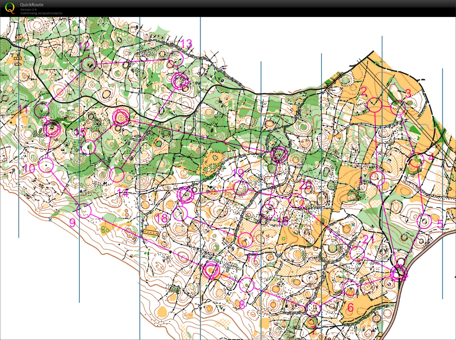Select control circle 4 near the east edge
The image size is (456, 340).
416,160
